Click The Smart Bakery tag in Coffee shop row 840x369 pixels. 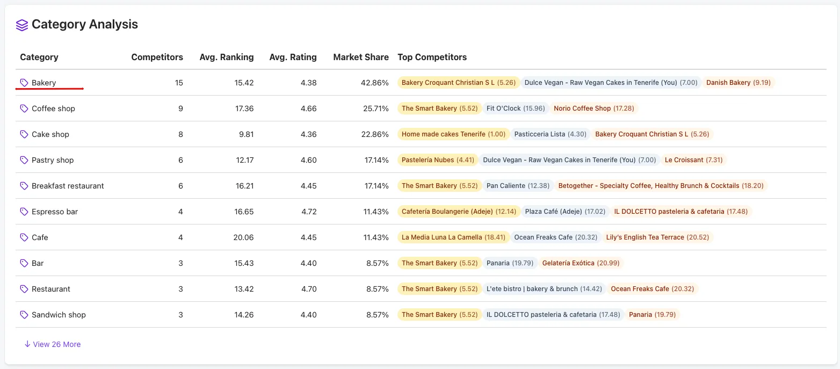coord(439,108)
